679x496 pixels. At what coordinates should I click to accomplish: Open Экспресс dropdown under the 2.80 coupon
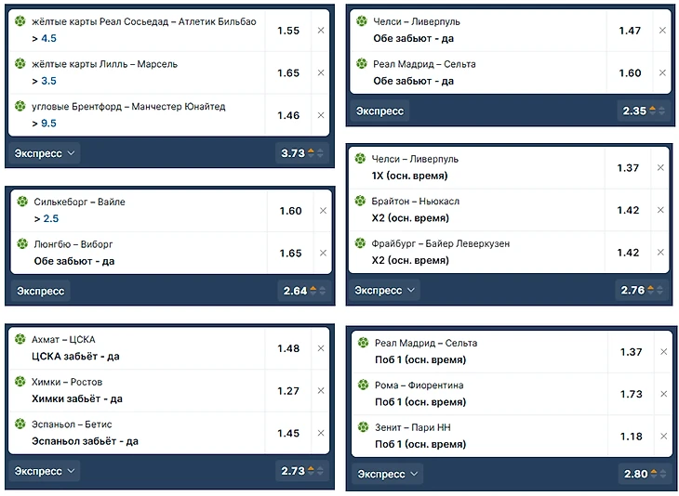[387, 474]
